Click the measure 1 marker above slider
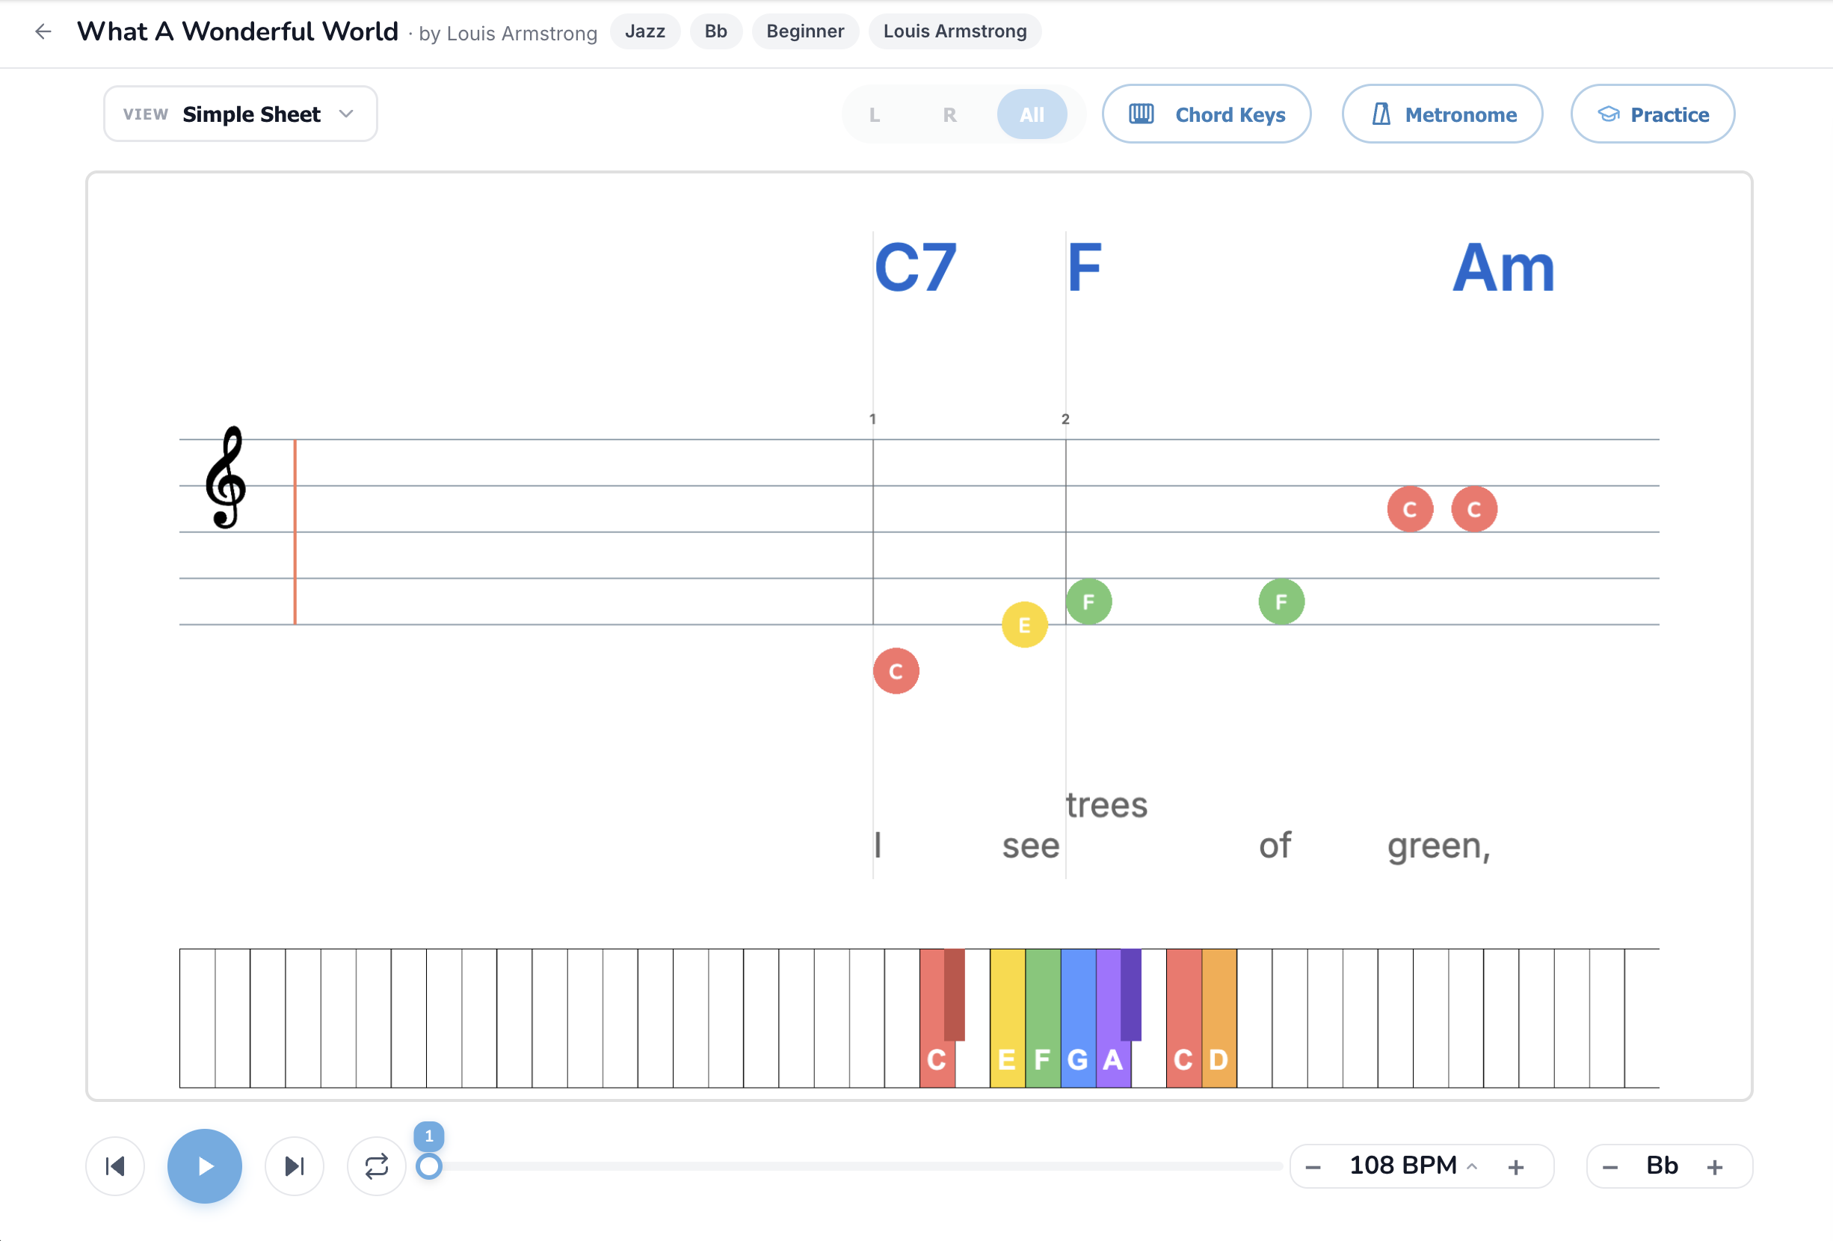 tap(429, 1136)
